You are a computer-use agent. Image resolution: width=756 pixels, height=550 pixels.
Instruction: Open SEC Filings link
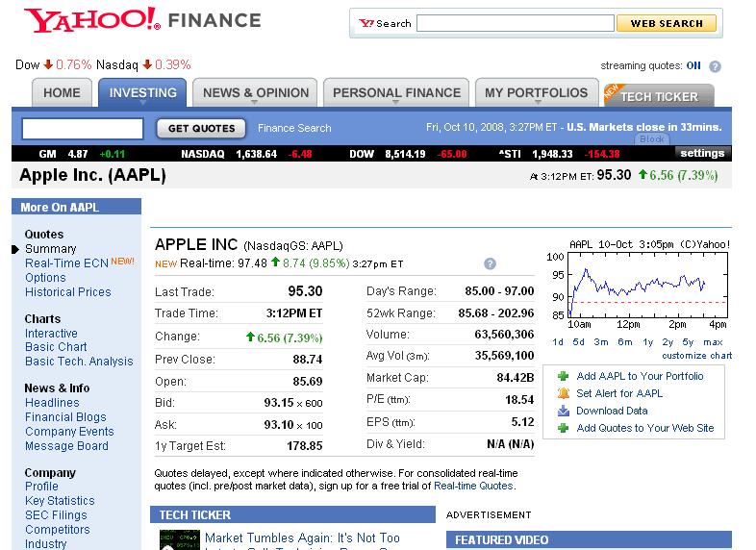point(56,515)
